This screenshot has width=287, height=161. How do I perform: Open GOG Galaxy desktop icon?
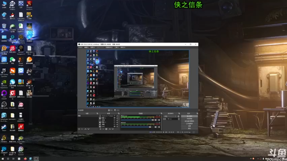click(x=4, y=94)
